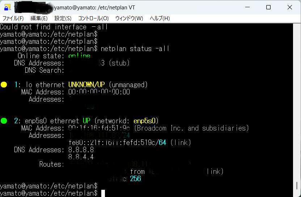Open the 設定(S) menu

pyautogui.click(x=63, y=18)
